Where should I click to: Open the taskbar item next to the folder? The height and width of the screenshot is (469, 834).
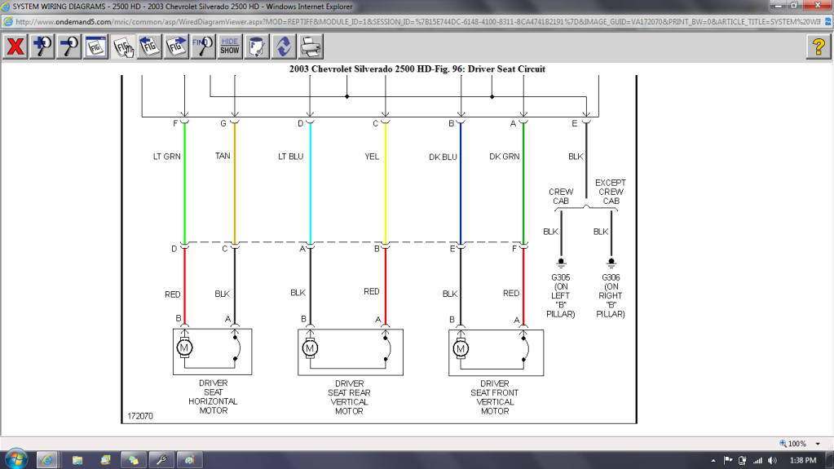click(x=105, y=459)
